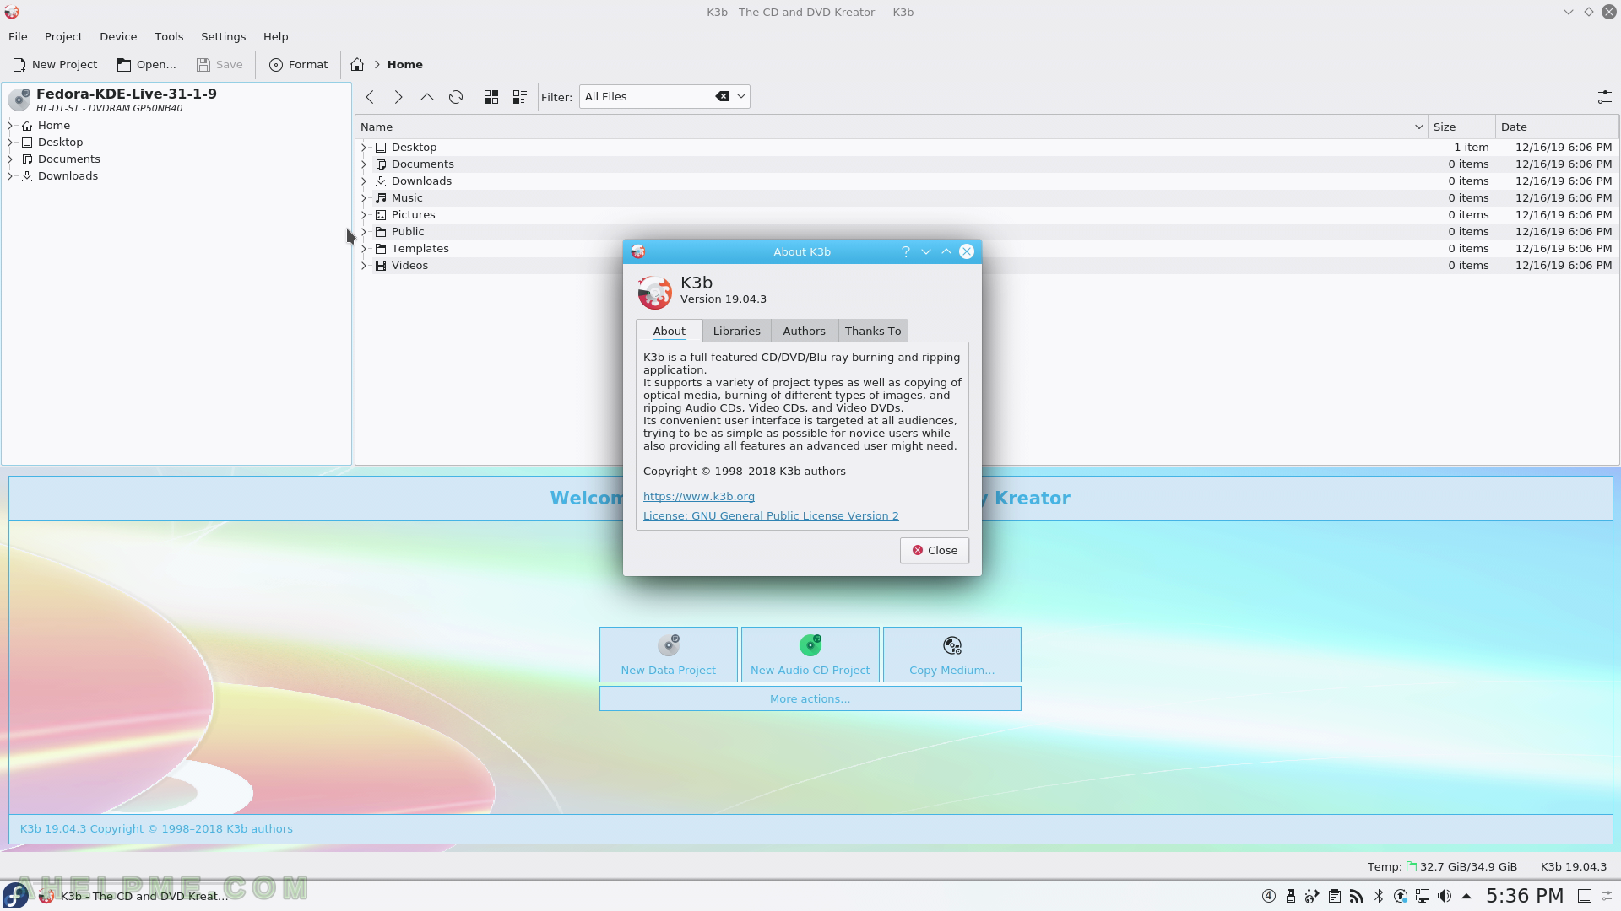This screenshot has width=1621, height=911.
Task: Click the Size column header
Action: (1461, 127)
